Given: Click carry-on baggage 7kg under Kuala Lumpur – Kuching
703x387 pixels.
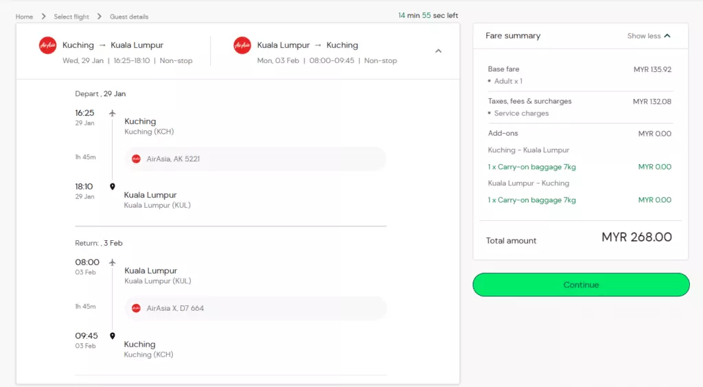Looking at the screenshot, I should point(531,200).
